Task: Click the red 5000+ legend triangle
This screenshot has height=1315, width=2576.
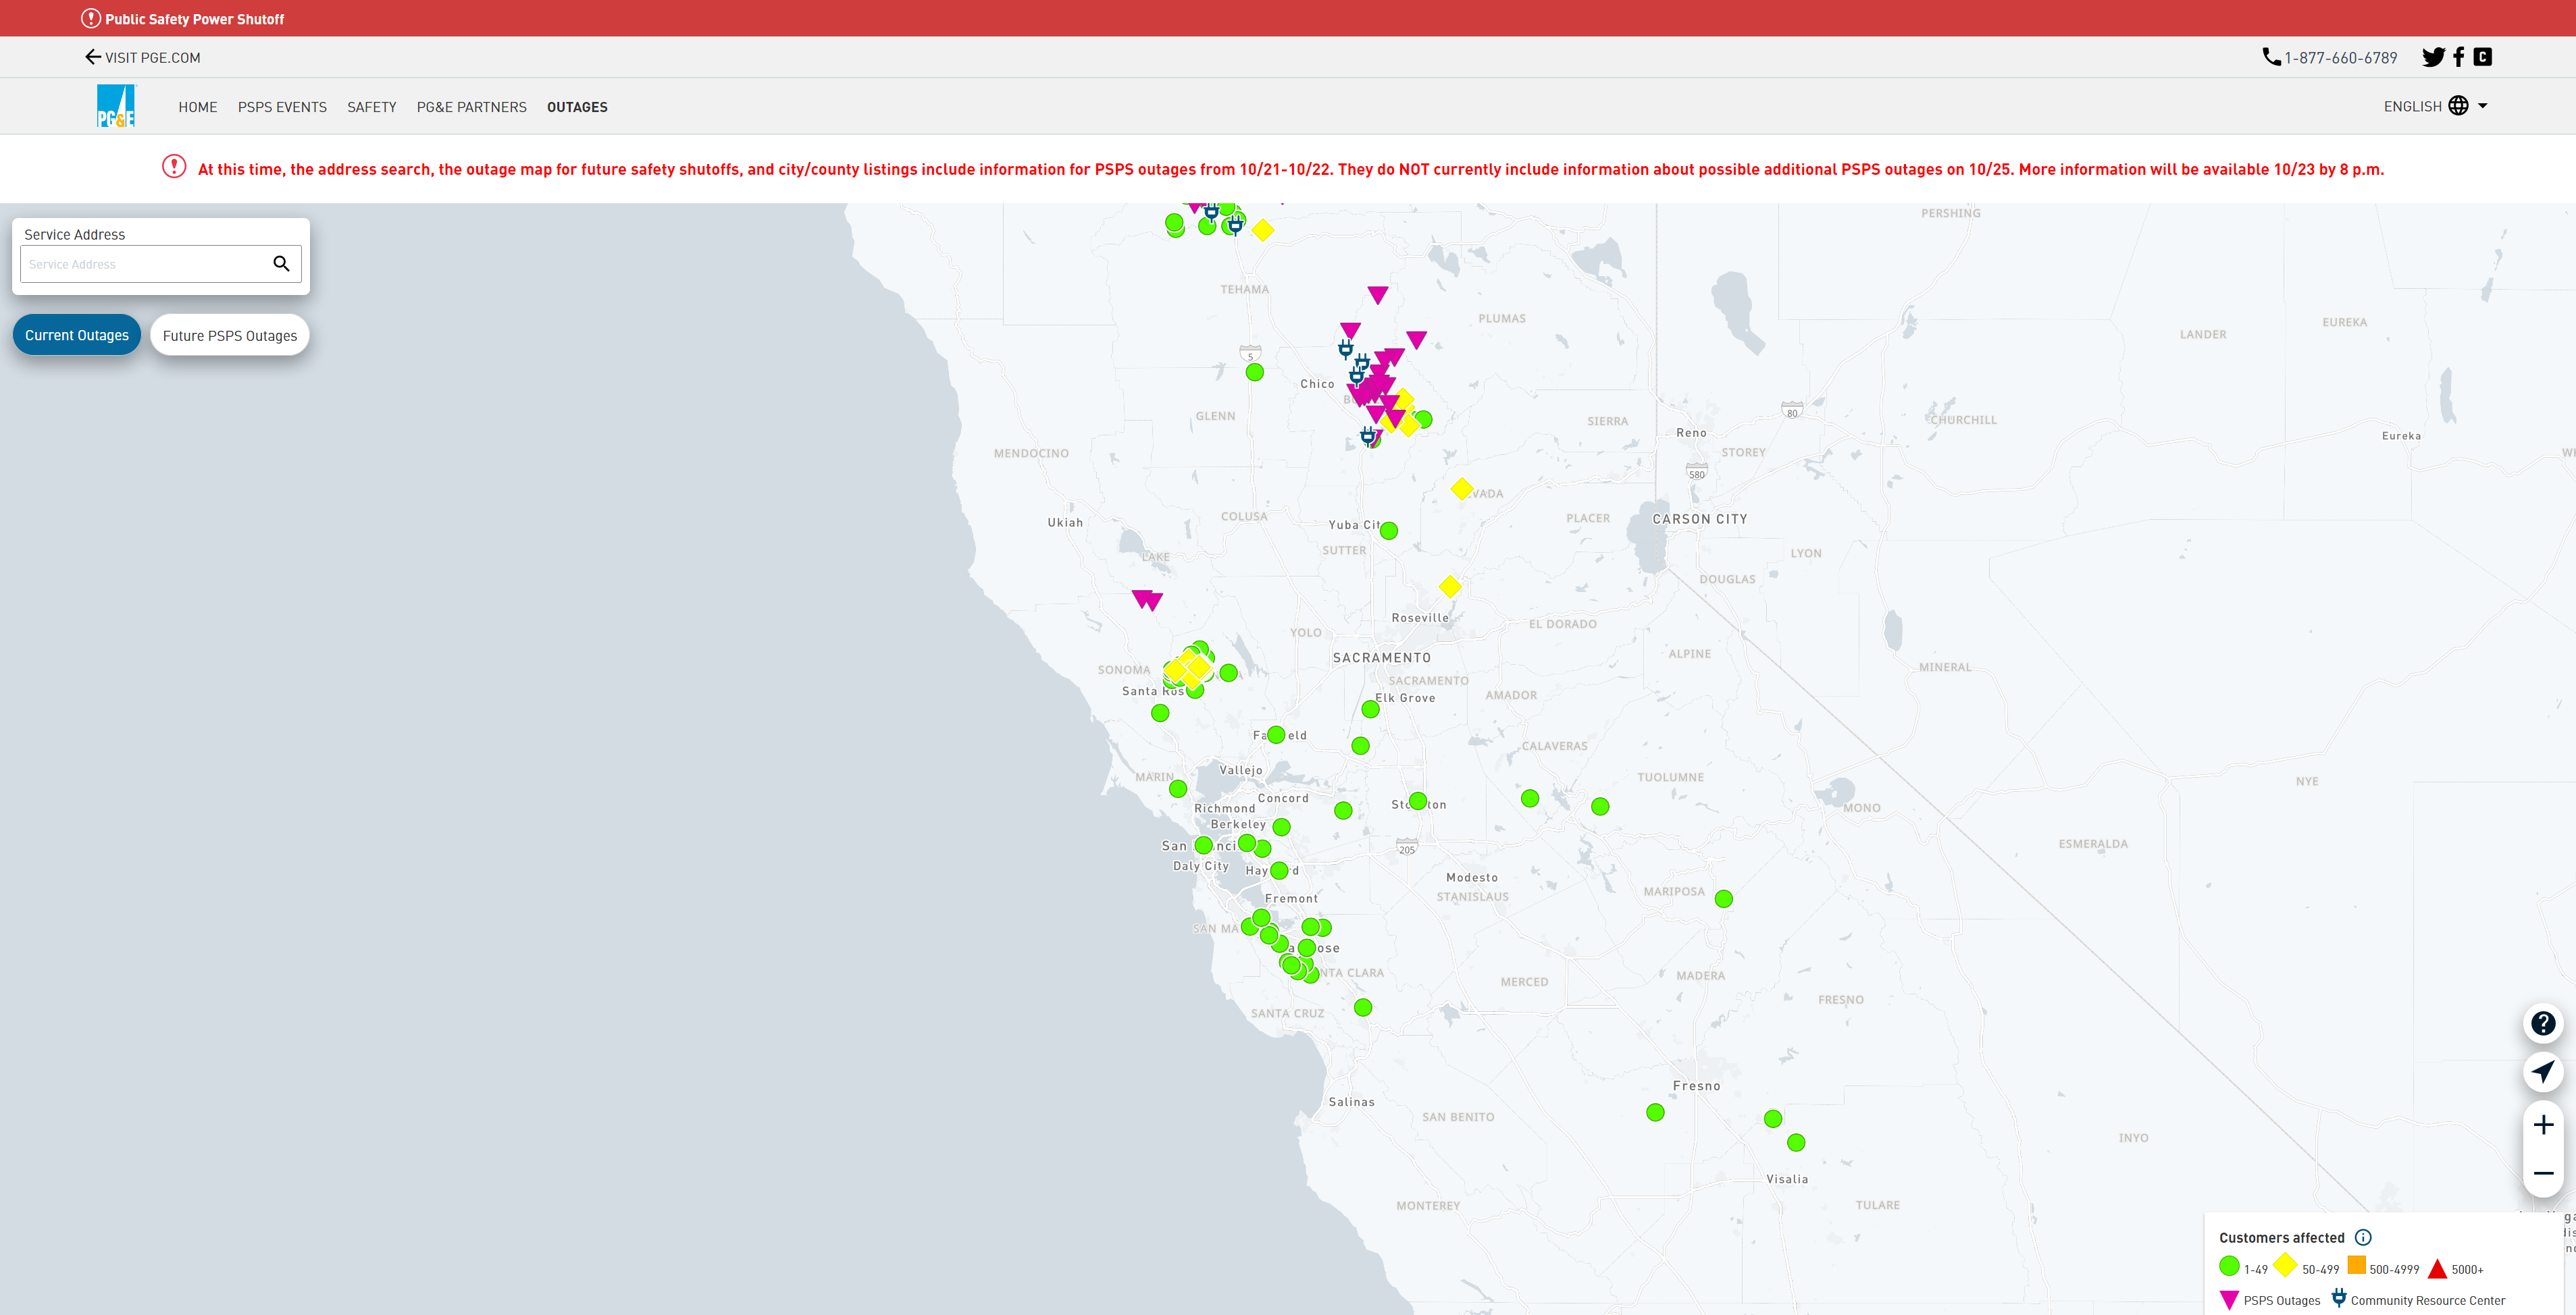Action: pyautogui.click(x=2437, y=1269)
